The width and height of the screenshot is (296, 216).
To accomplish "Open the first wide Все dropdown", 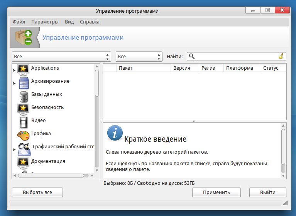I will tap(61, 56).
